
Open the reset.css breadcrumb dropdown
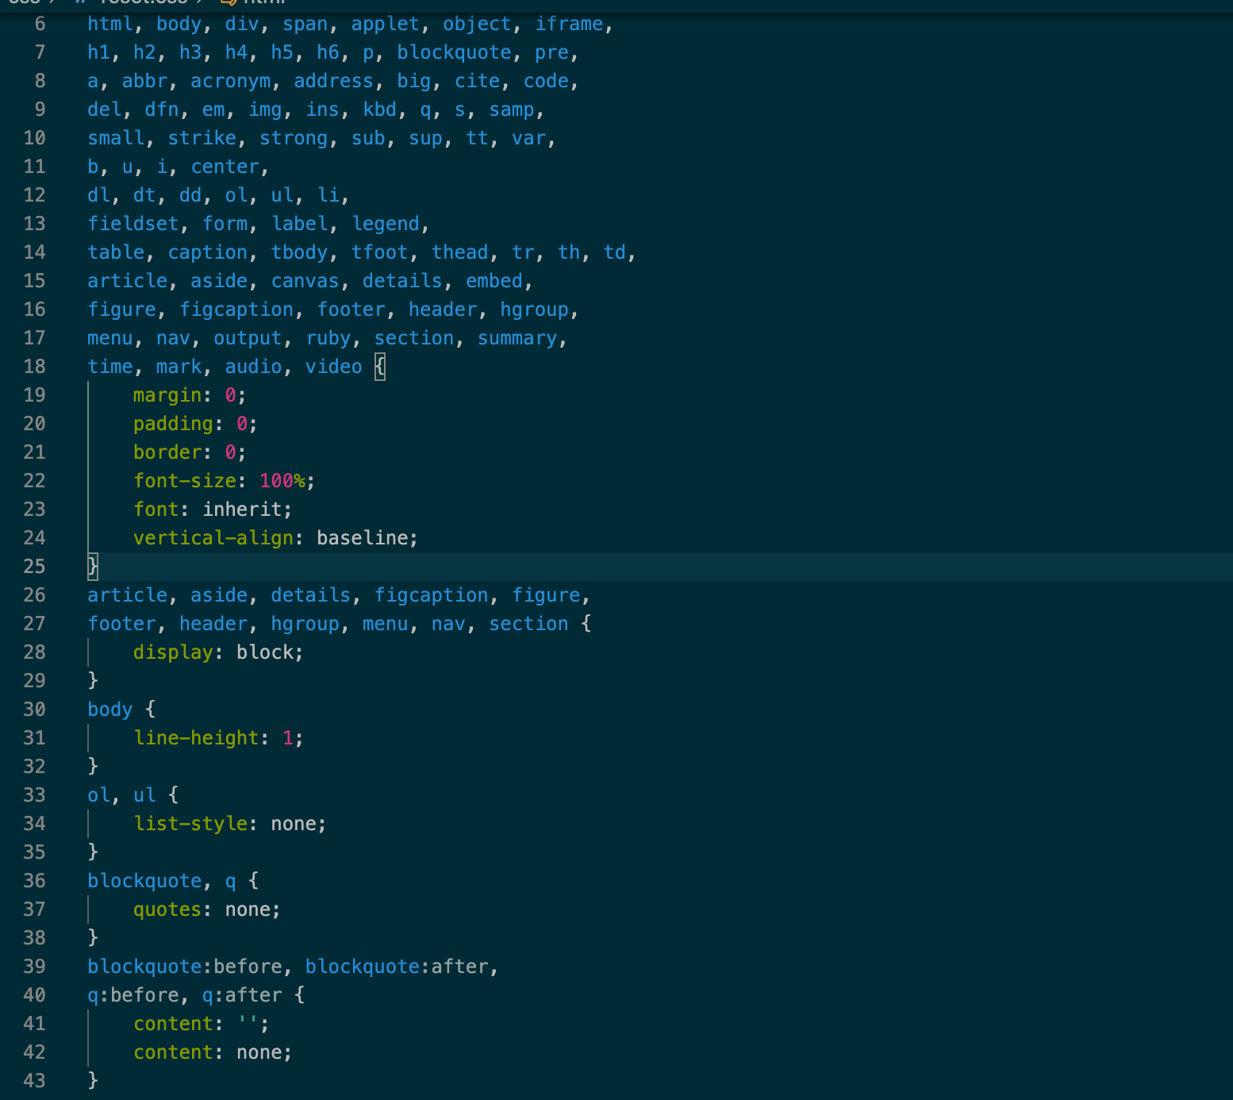click(143, 3)
